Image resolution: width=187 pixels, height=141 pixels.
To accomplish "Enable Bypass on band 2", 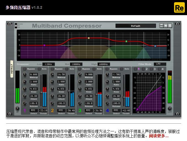I will 52,69.
